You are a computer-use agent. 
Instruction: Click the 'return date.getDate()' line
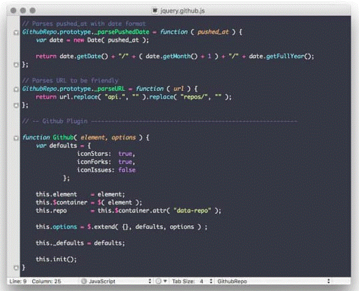tap(174, 57)
